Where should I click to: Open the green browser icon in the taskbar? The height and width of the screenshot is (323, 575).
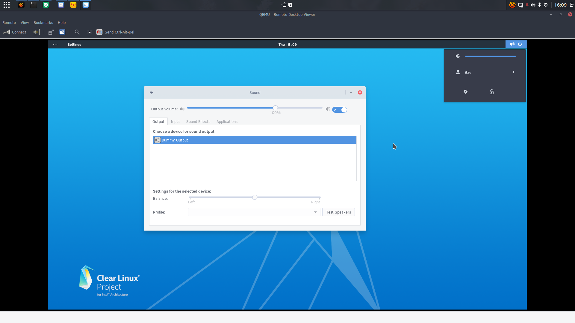[x=46, y=5]
